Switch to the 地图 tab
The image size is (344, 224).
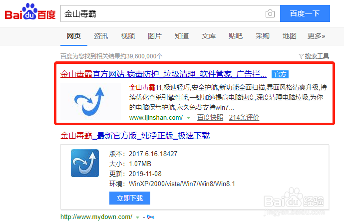coord(290,36)
